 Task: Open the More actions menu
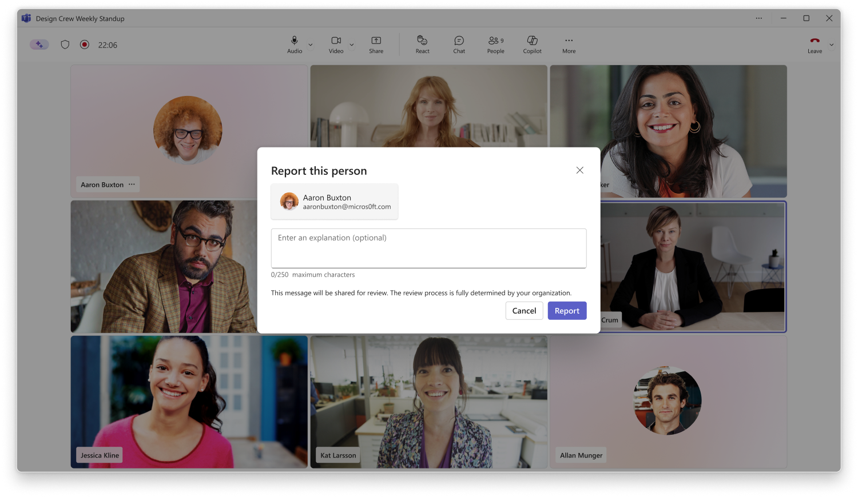point(569,45)
